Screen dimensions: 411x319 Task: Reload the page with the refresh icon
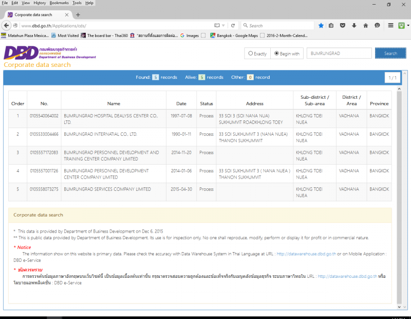pyautogui.click(x=233, y=25)
